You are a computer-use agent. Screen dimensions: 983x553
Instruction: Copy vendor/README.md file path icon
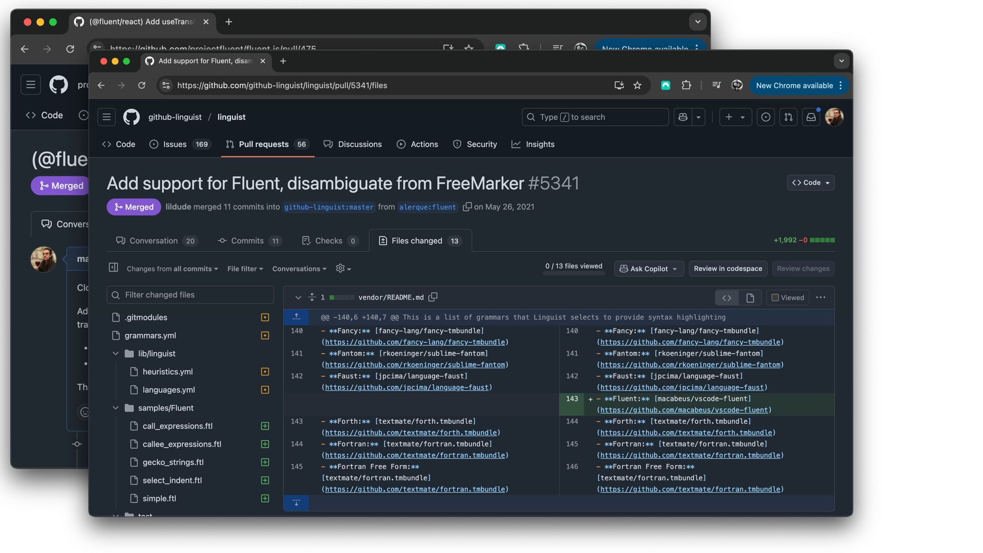coord(433,297)
